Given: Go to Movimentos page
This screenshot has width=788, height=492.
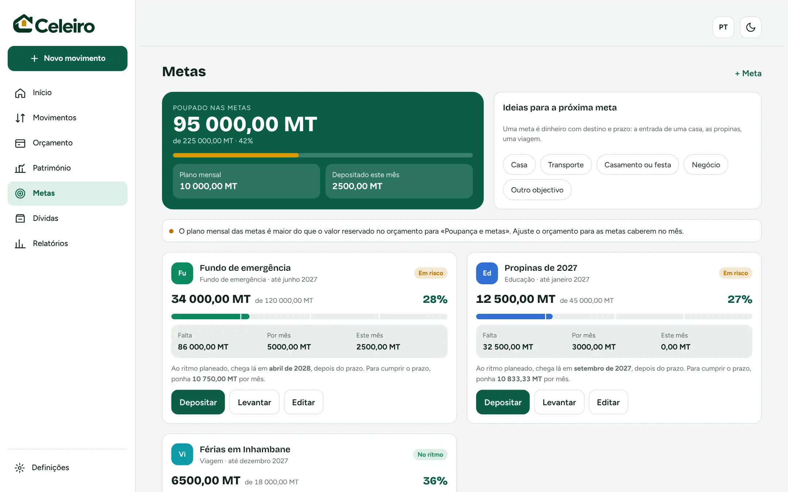Looking at the screenshot, I should pyautogui.click(x=67, y=118).
